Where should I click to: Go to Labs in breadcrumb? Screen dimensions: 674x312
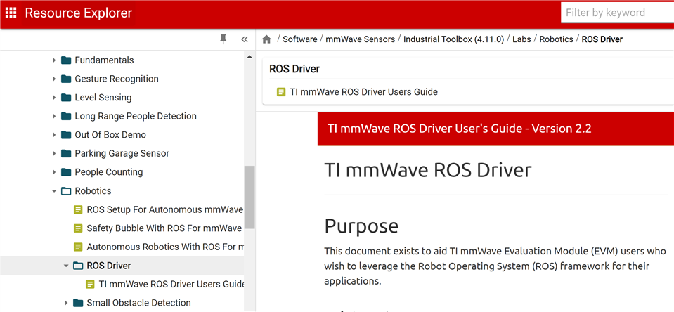click(x=521, y=39)
